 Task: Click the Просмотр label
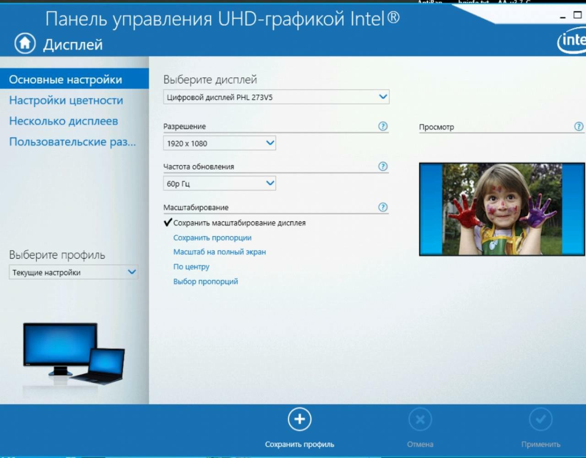436,127
